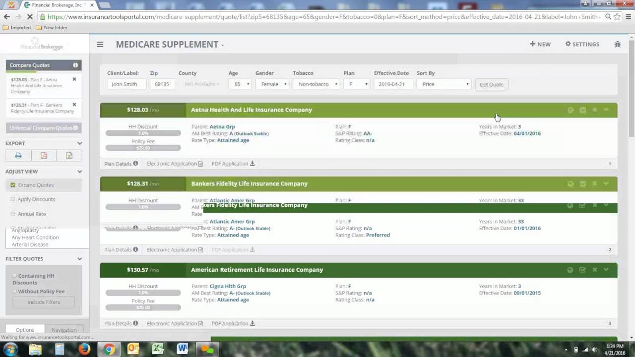635x357 pixels.
Task: Click the info icon beside Aetna Plan Details
Action: point(135,163)
